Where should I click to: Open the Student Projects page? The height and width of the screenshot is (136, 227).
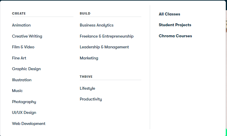click(x=175, y=25)
